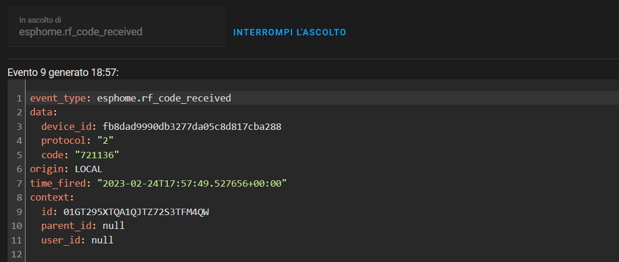Click line number 5 in gutter

19,155
